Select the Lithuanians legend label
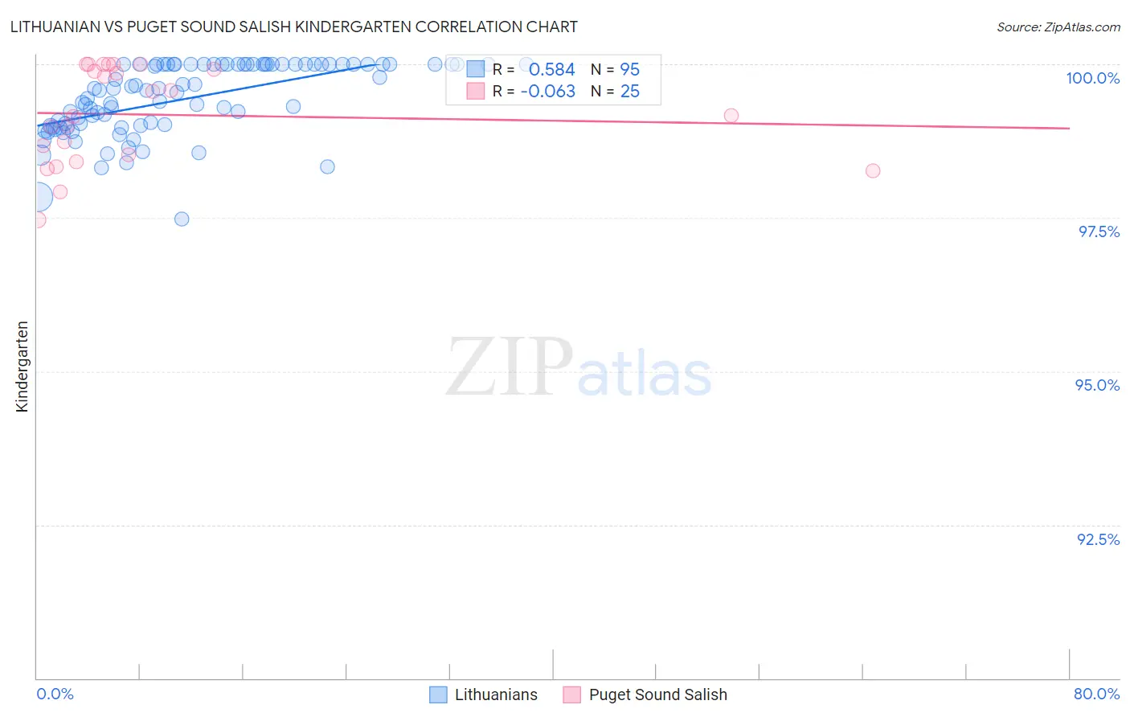Image resolution: width=1130 pixels, height=717 pixels. point(496,694)
